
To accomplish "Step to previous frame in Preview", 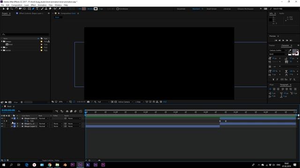I will tap(279, 41).
